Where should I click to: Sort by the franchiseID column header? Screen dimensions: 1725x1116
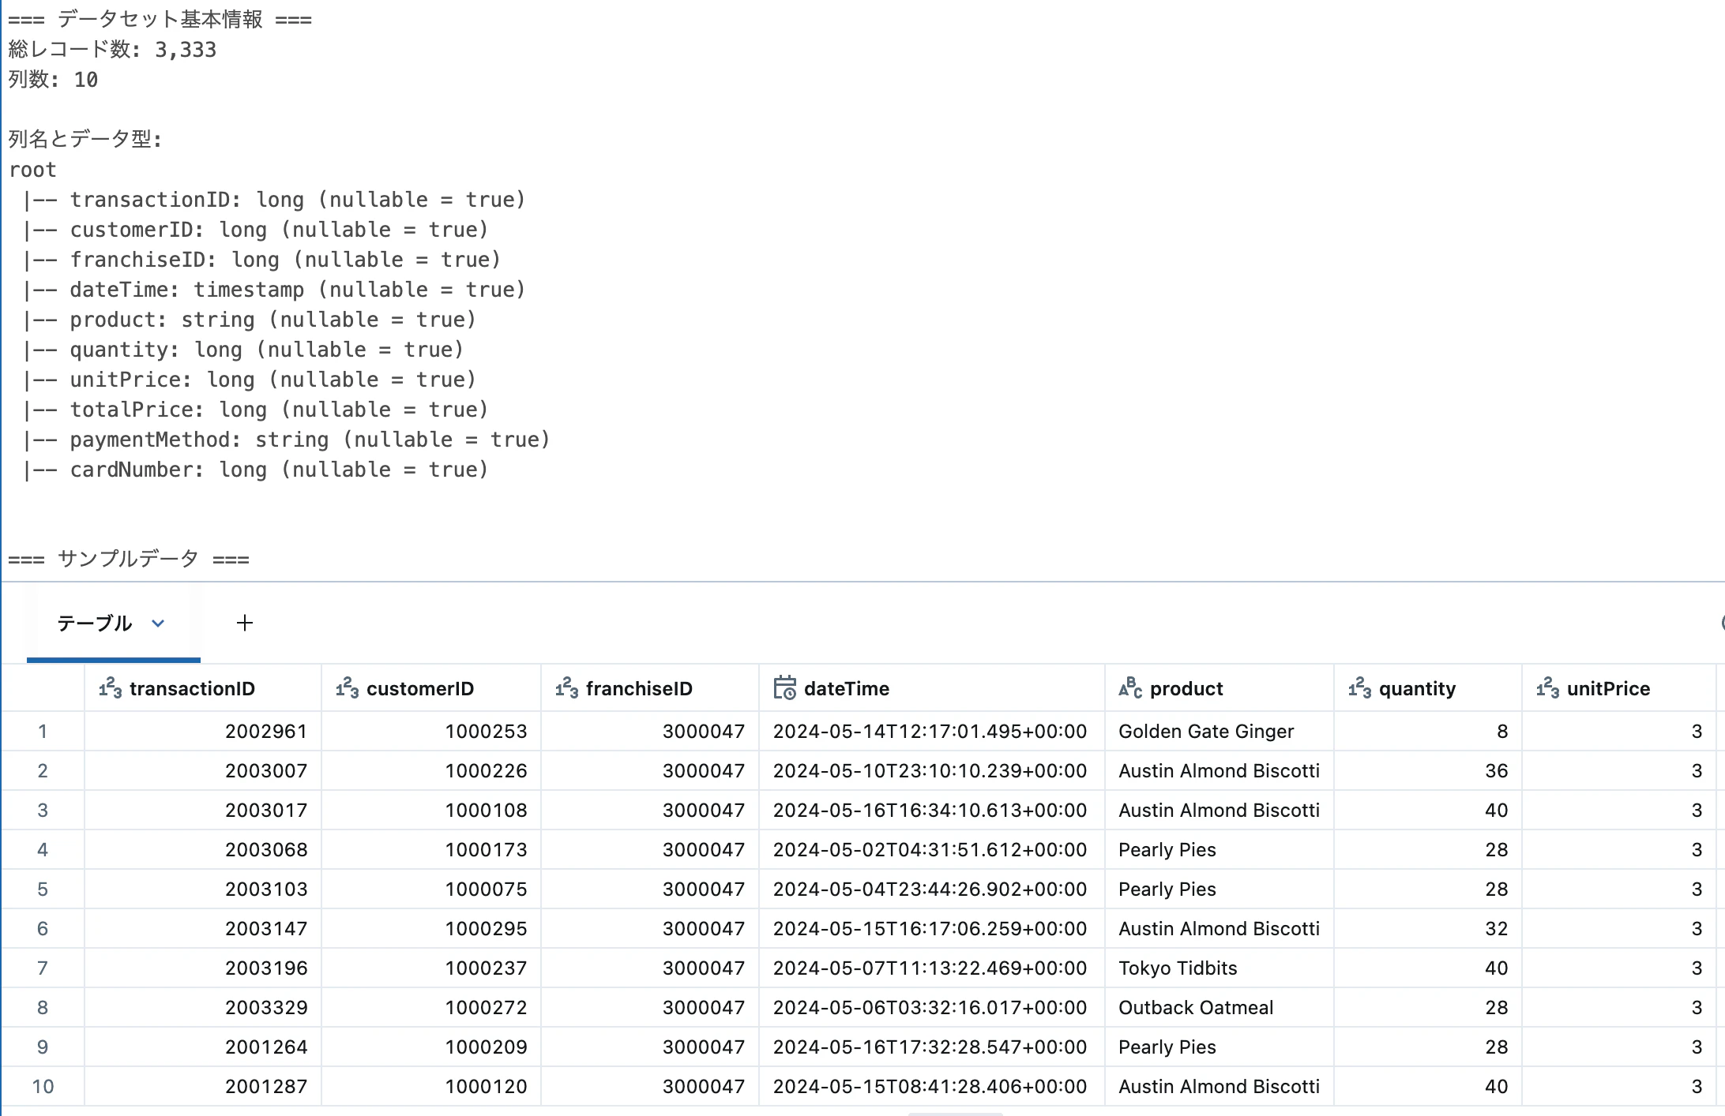pos(650,688)
